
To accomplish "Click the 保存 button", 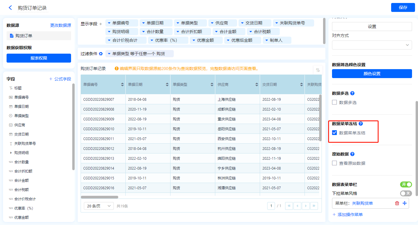I will point(403,8).
